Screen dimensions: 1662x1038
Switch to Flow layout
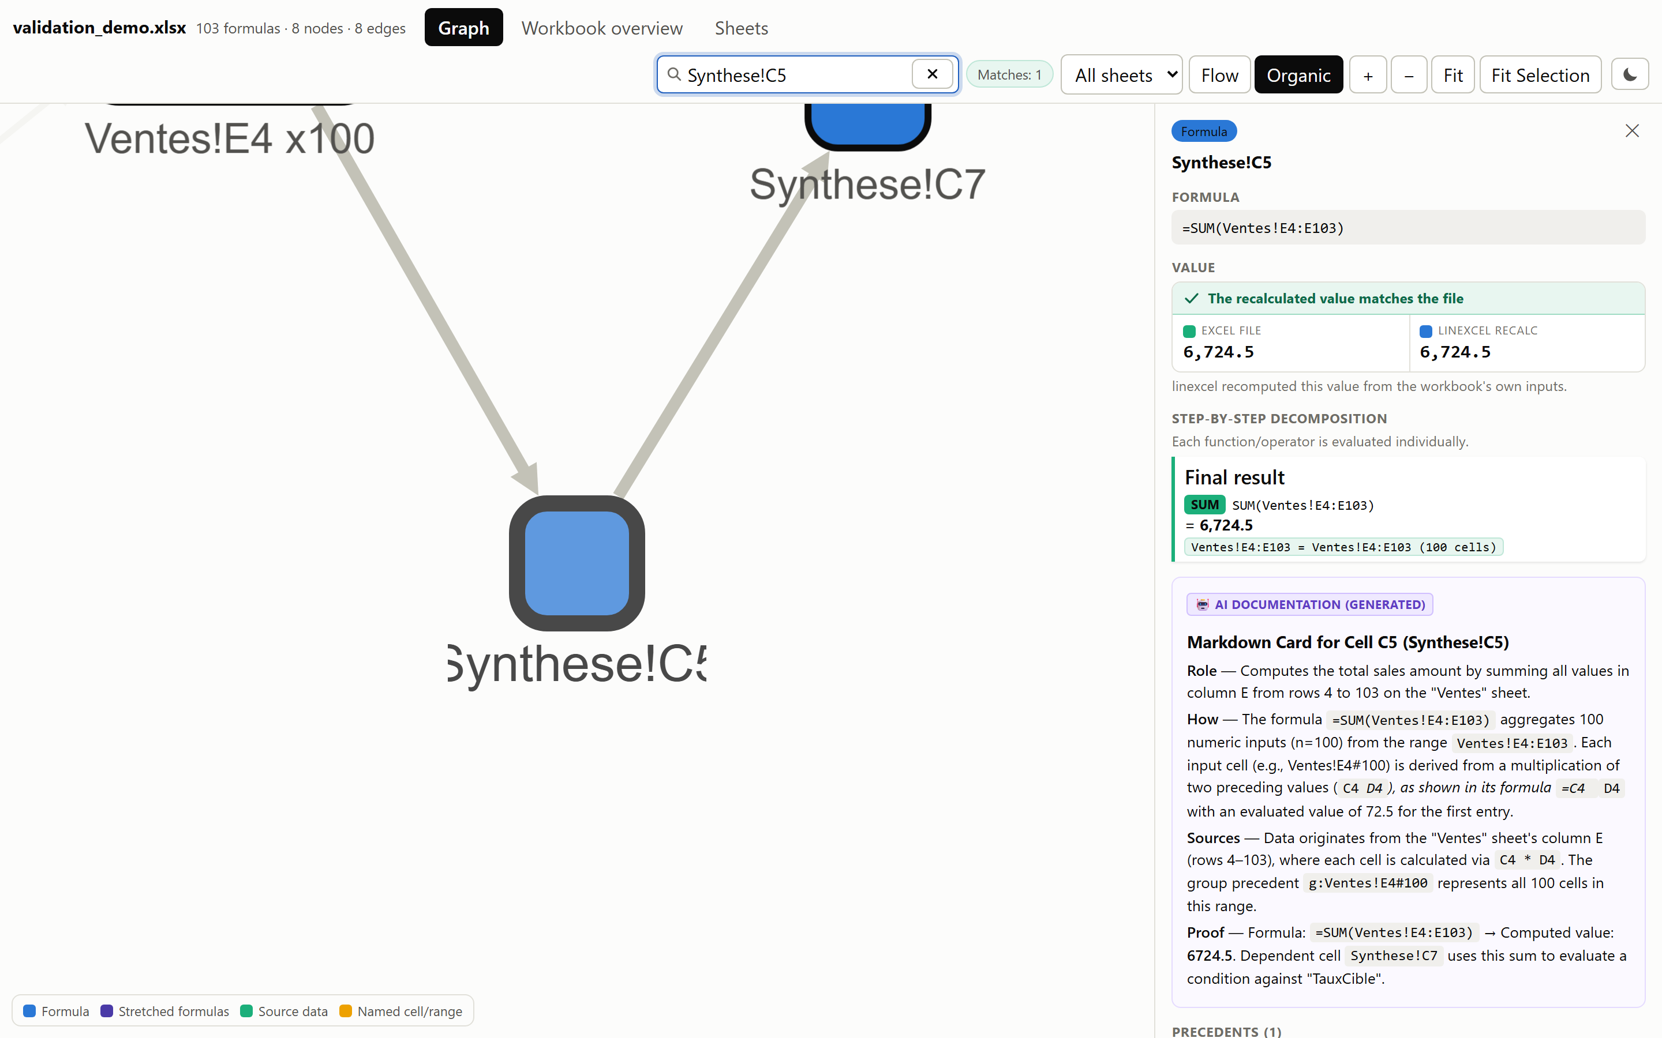tap(1219, 74)
